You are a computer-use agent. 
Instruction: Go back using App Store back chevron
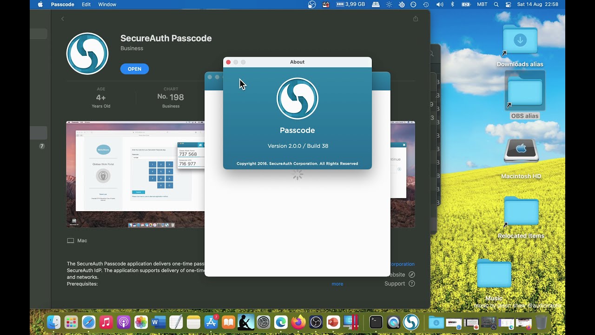click(x=63, y=19)
